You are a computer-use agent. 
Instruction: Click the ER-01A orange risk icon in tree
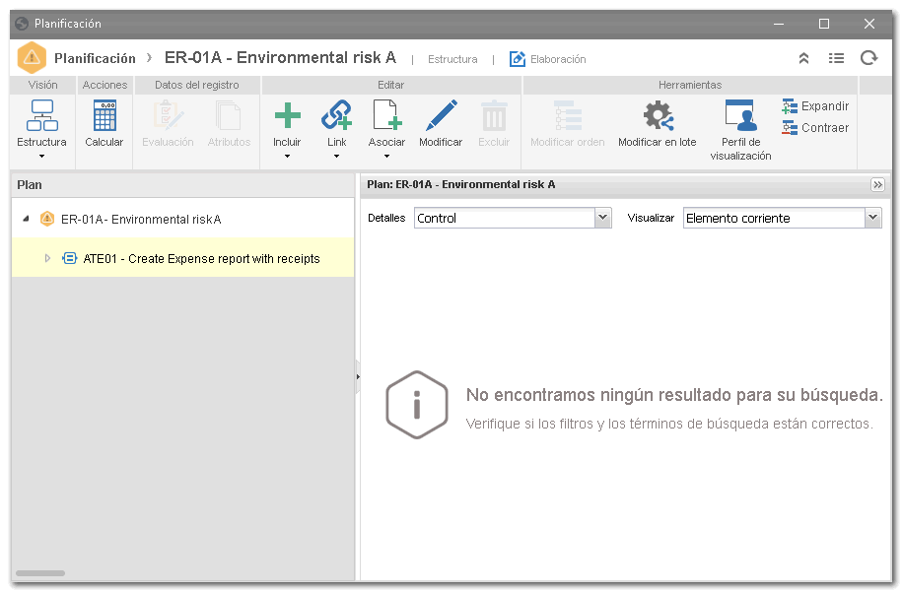[47, 219]
